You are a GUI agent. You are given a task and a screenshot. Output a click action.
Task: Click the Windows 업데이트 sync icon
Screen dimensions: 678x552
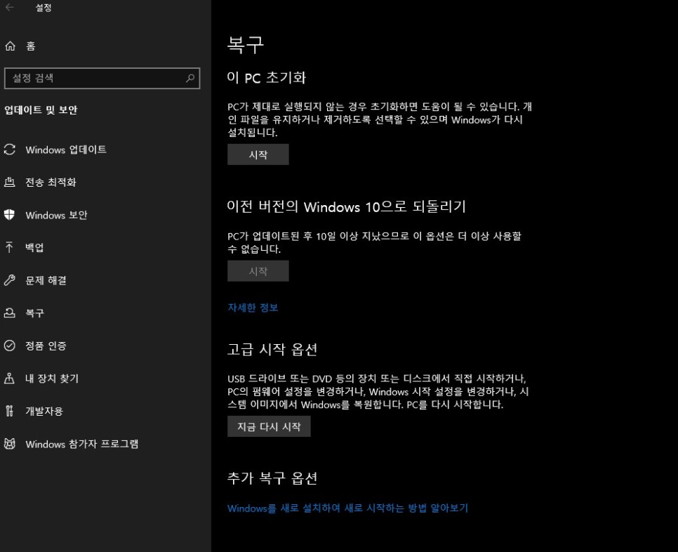[10, 150]
